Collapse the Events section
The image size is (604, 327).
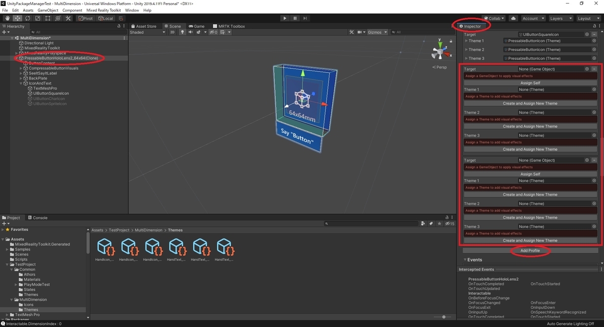pyautogui.click(x=466, y=260)
